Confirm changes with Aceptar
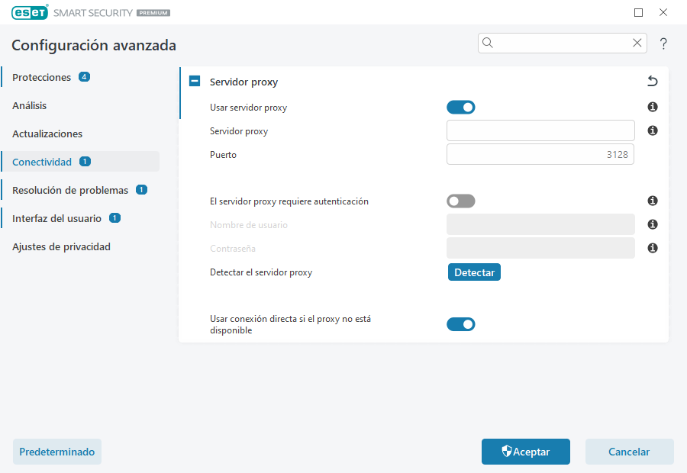The image size is (687, 473). [525, 451]
